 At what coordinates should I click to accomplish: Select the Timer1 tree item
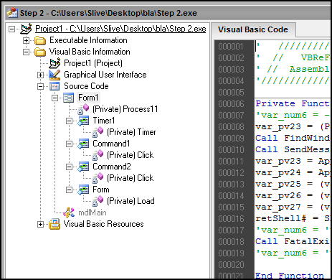coord(104,121)
